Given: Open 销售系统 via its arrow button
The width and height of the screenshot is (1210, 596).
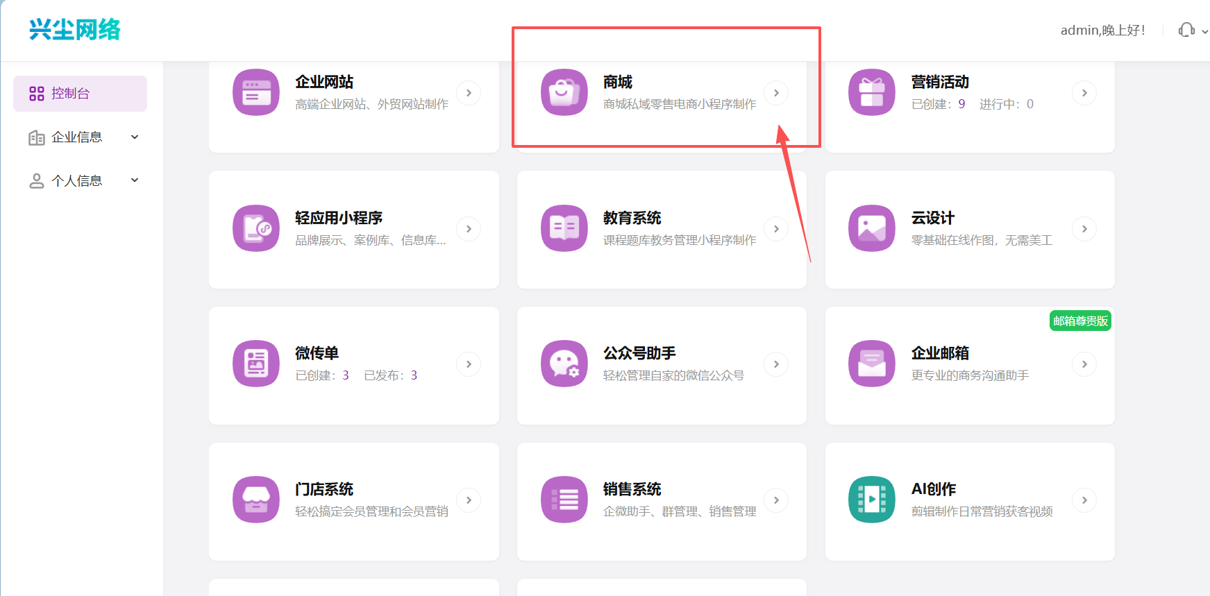Looking at the screenshot, I should tap(776, 500).
